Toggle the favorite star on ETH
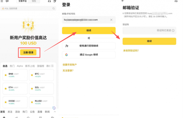The height and width of the screenshot is (118, 183). click(x=5, y=89)
